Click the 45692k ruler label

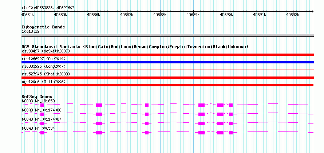[293, 15]
